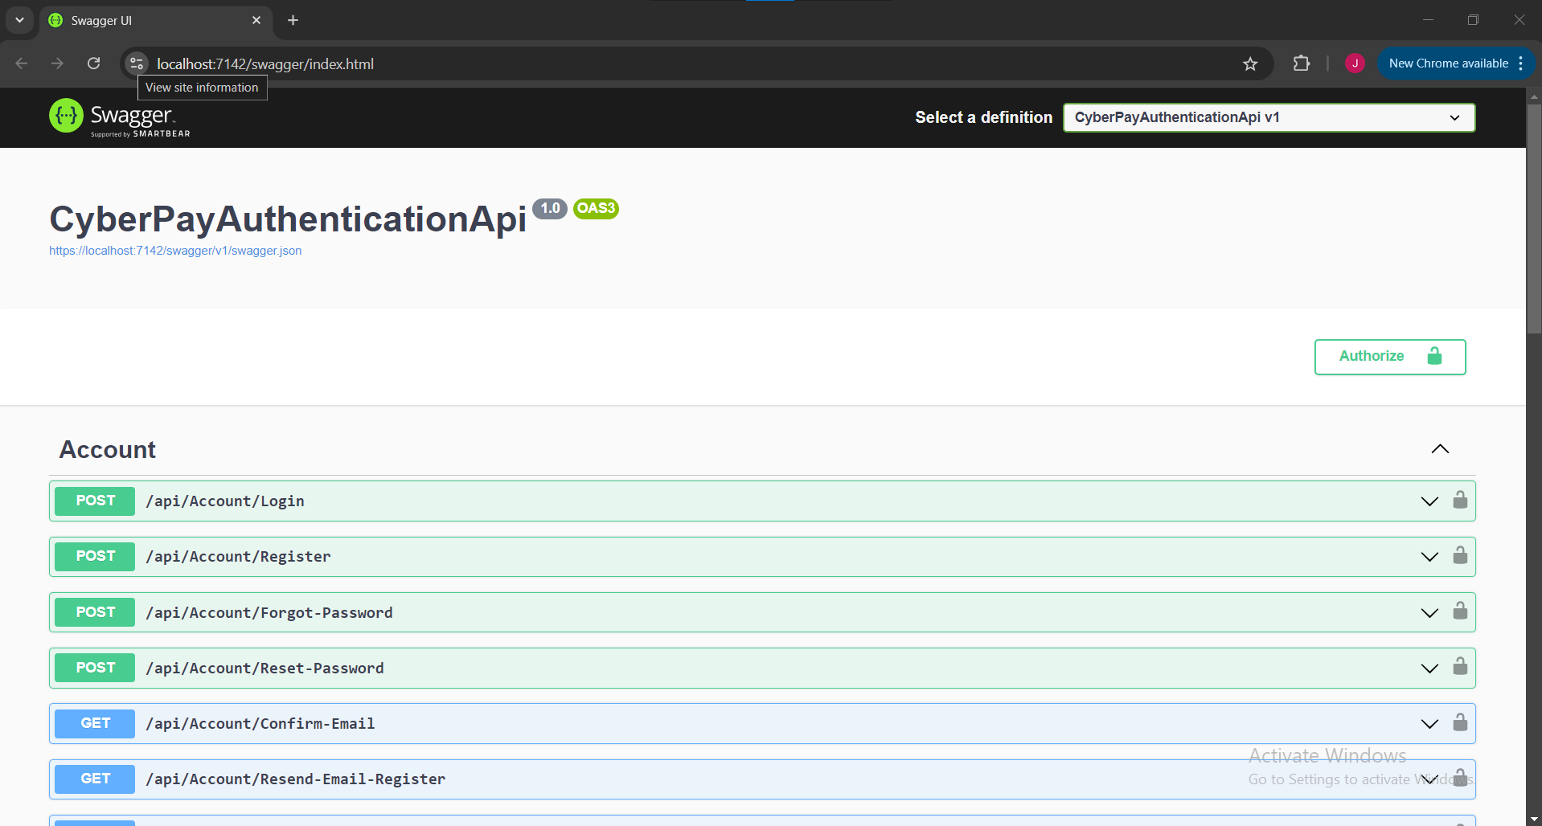Open the Chrome profile avatar J
Viewport: 1542px width, 826px height.
1355,63
